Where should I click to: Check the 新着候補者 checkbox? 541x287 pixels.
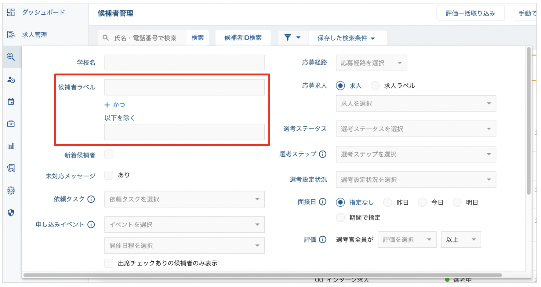click(x=109, y=154)
